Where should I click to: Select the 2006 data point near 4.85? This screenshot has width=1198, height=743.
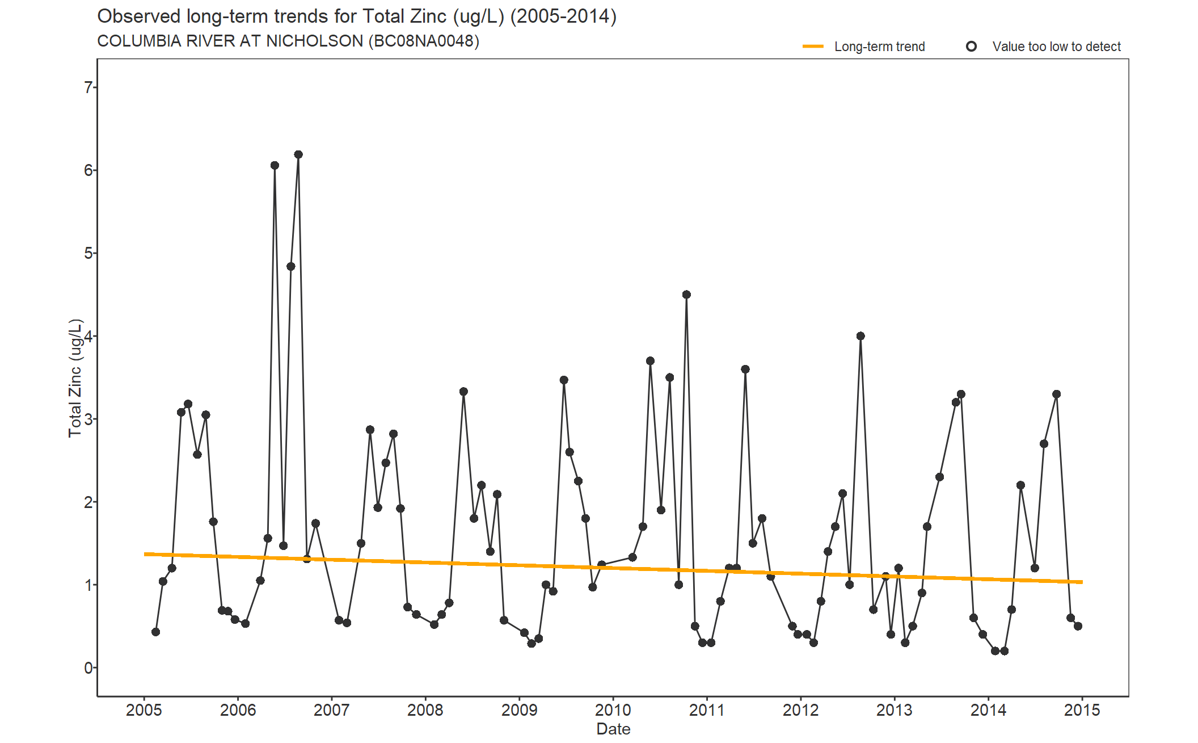pos(290,266)
